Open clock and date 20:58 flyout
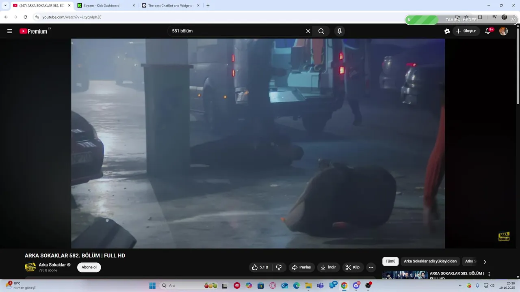The height and width of the screenshot is (292, 520). click(x=507, y=286)
